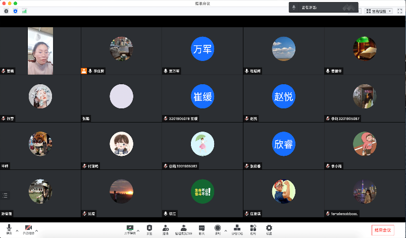This screenshot has height=238, width=406.
Task: Expand recording options arrow
Action: [x=225, y=230]
